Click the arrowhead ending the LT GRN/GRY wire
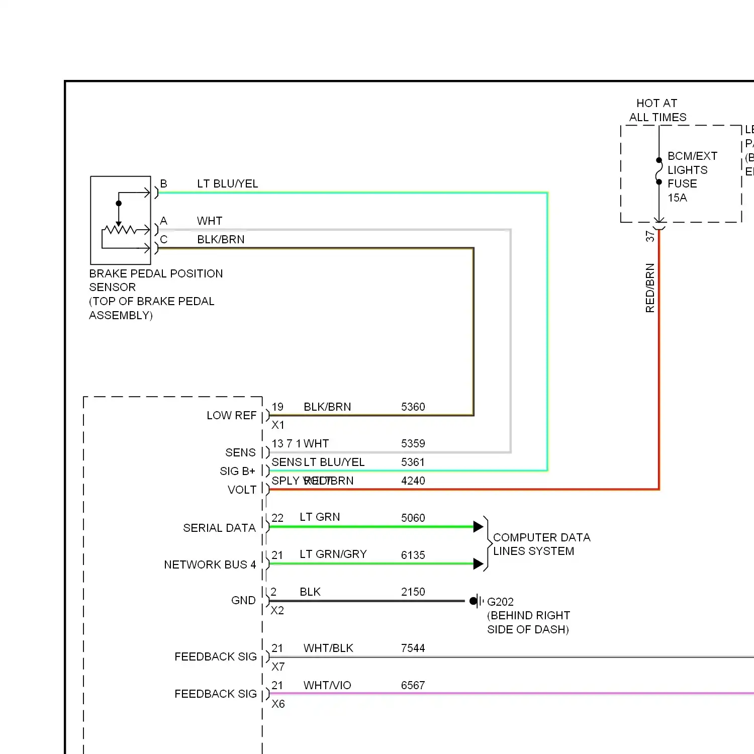 [478, 564]
